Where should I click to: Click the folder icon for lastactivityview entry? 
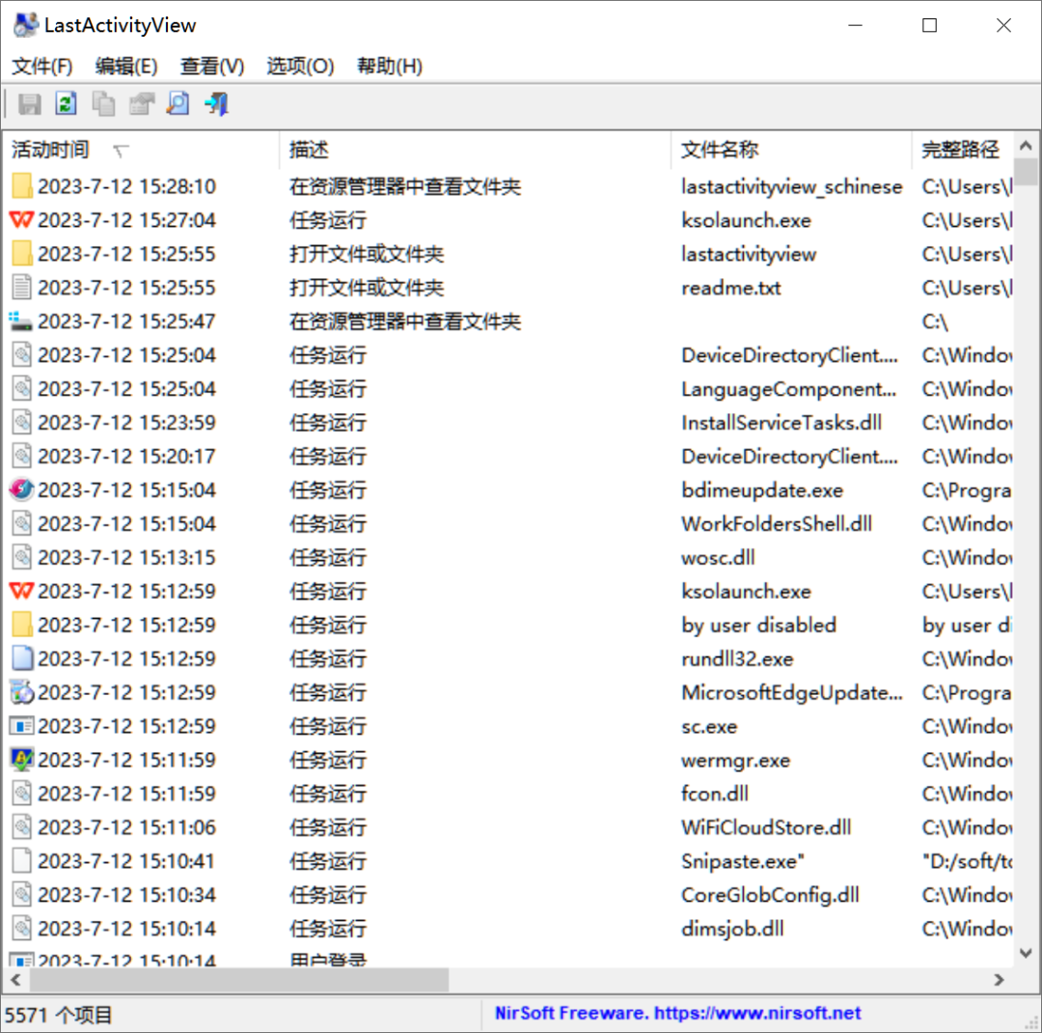click(x=20, y=254)
